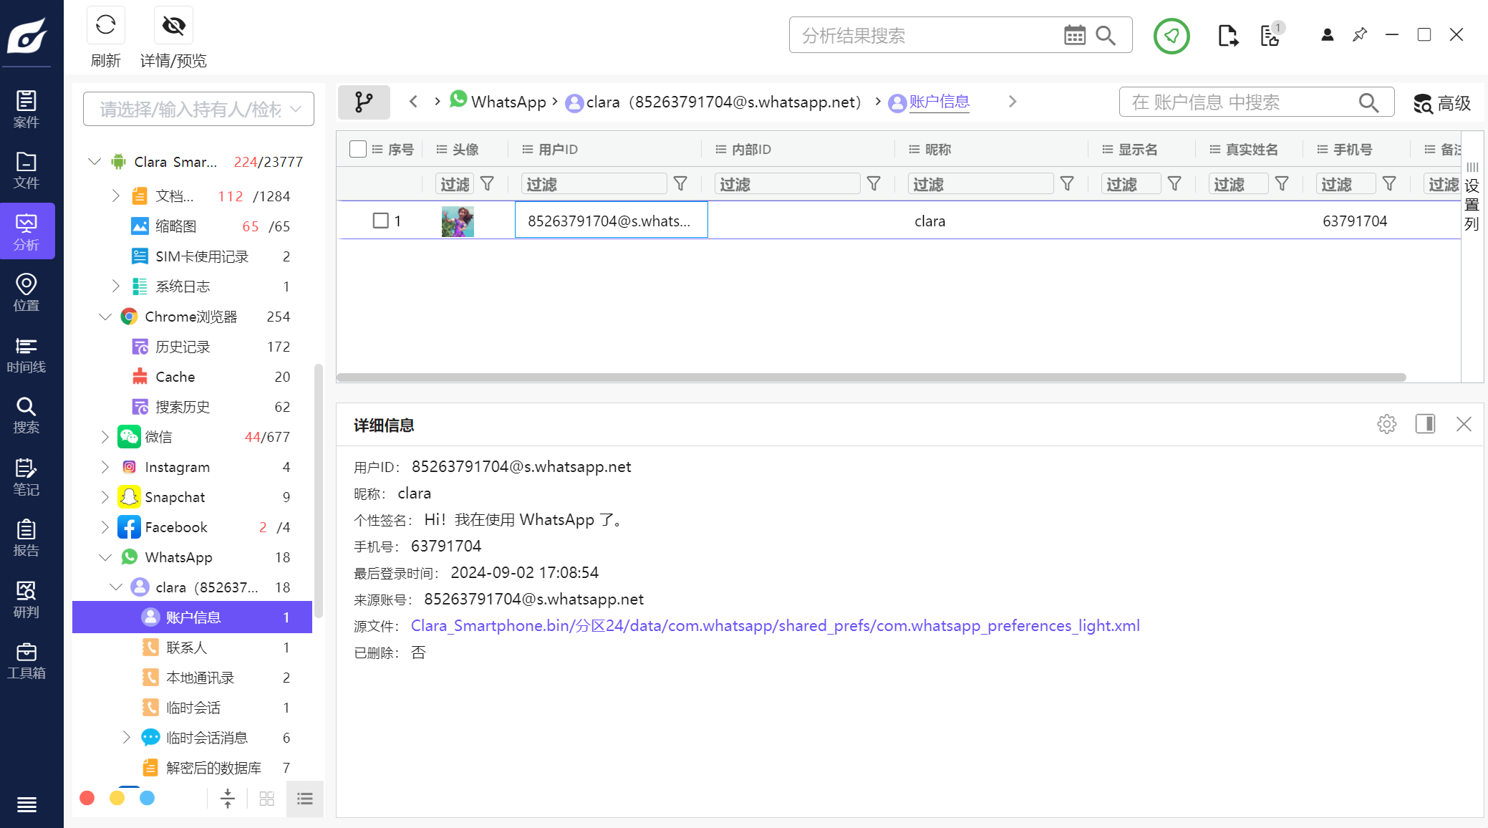Image resolution: width=1488 pixels, height=828 pixels.
Task: Check the row 1 checkbox
Action: (x=380, y=221)
